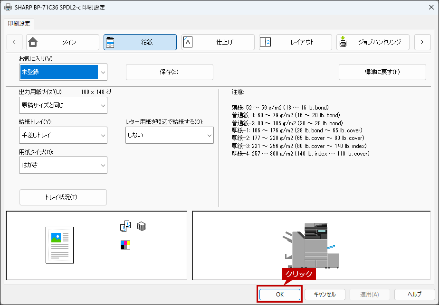439x305 pixels.
Task: Click the document page preview thumbnail
Action: [x=59, y=245]
